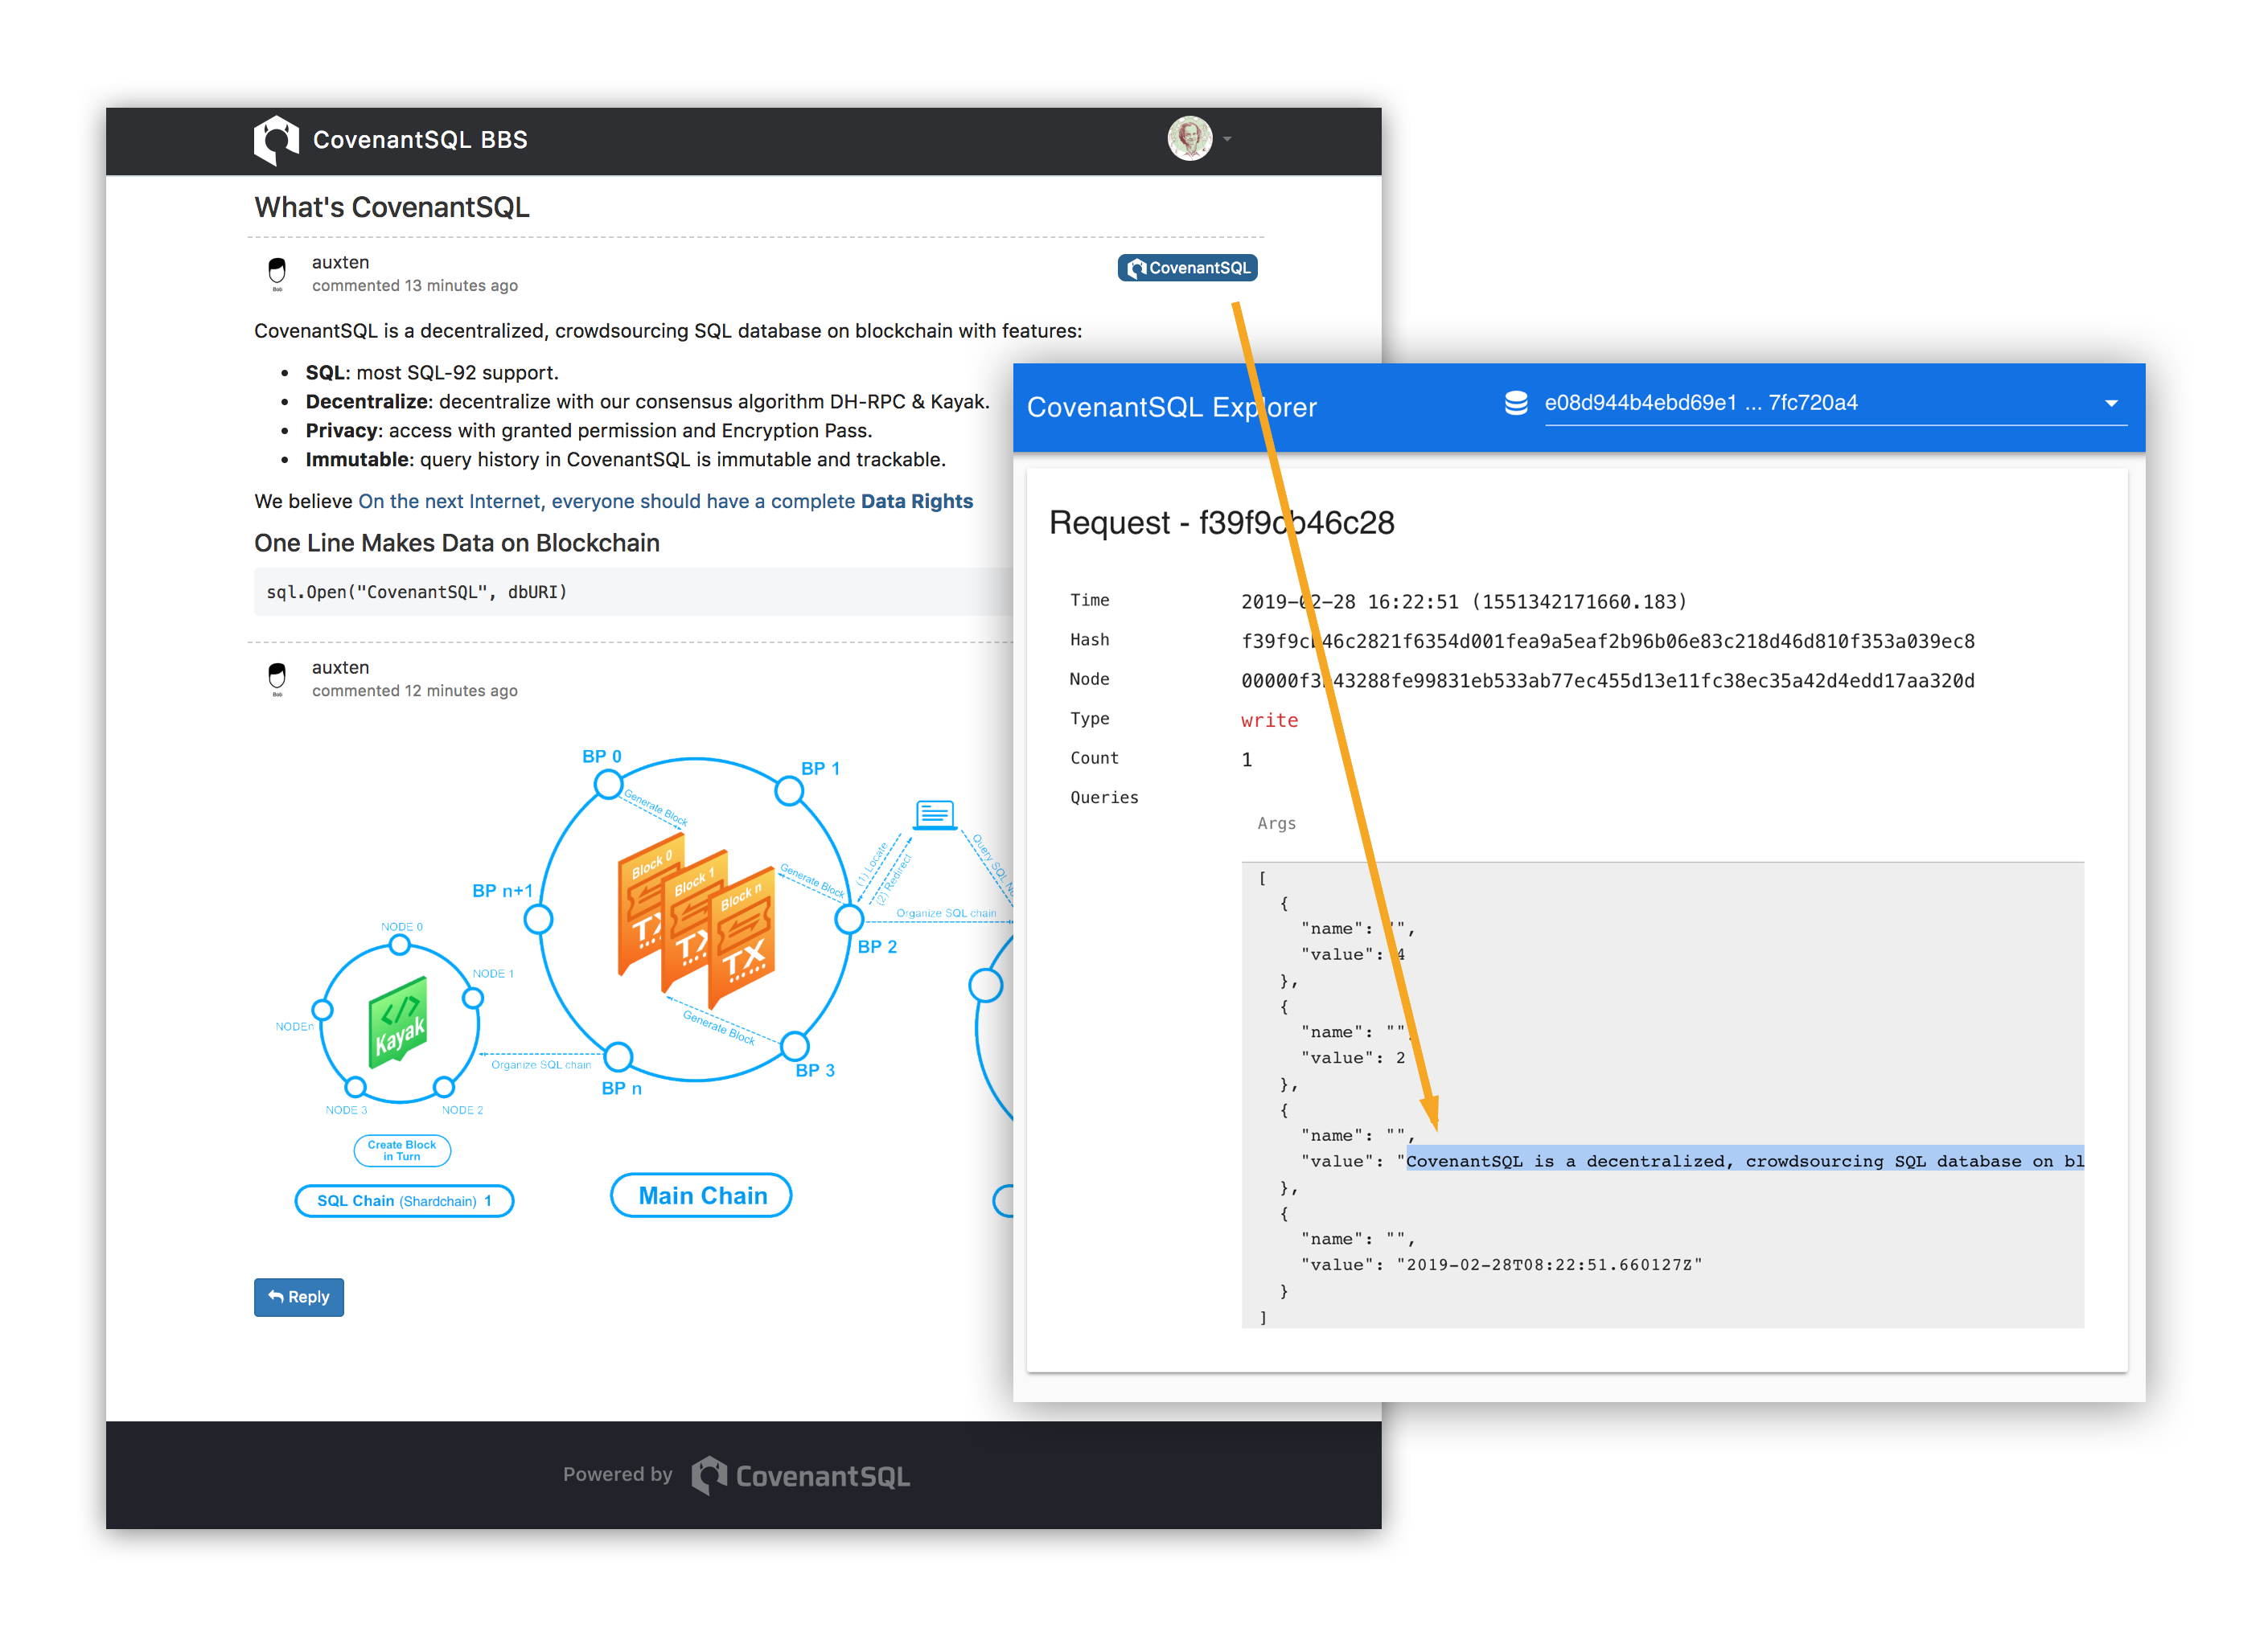
Task: Click the CovenantSQL BBS logo icon
Action: pyautogui.click(x=276, y=140)
